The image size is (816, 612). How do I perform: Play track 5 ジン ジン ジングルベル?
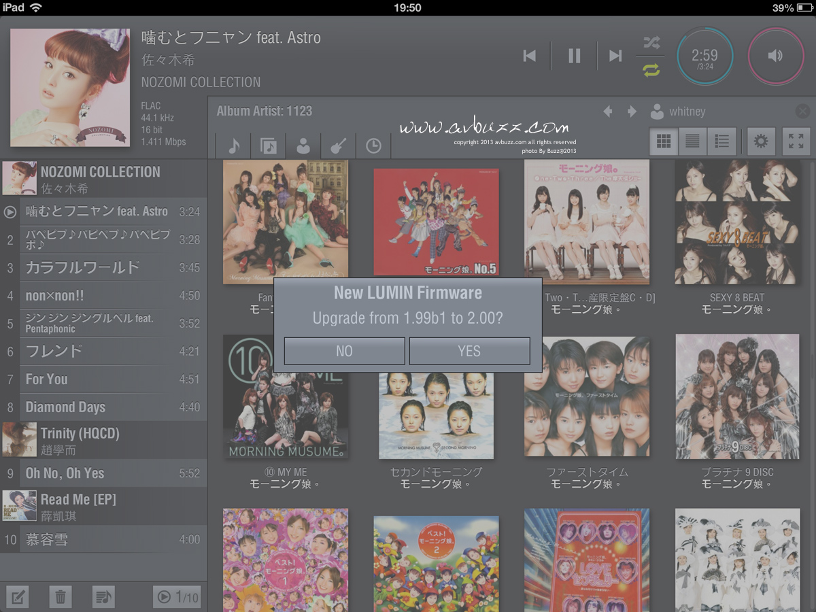[x=103, y=324]
